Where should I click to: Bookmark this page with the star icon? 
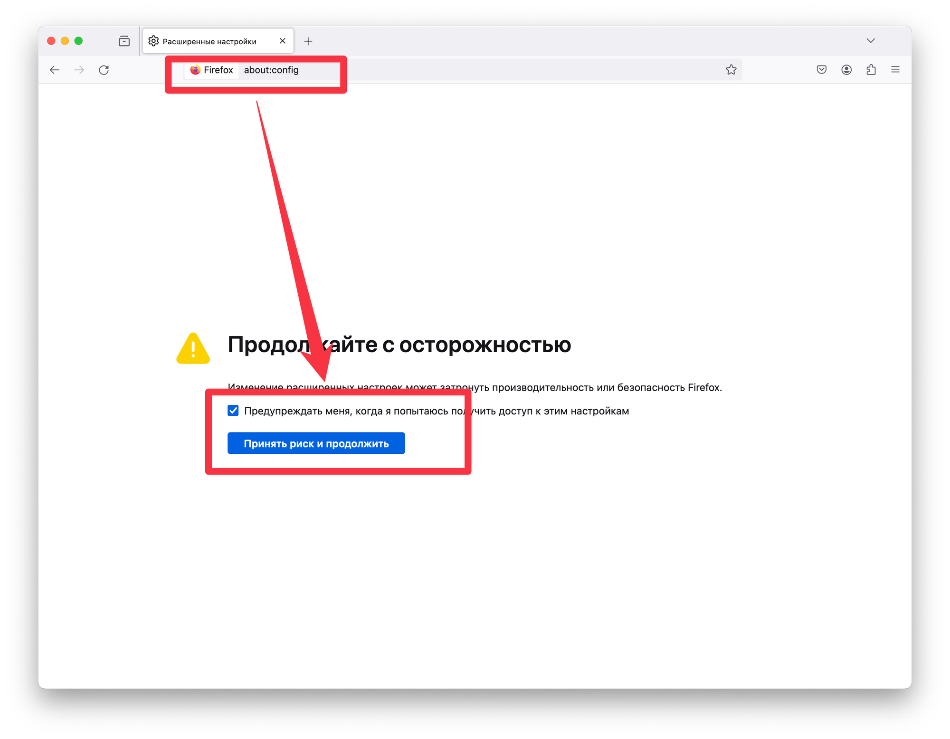point(731,70)
